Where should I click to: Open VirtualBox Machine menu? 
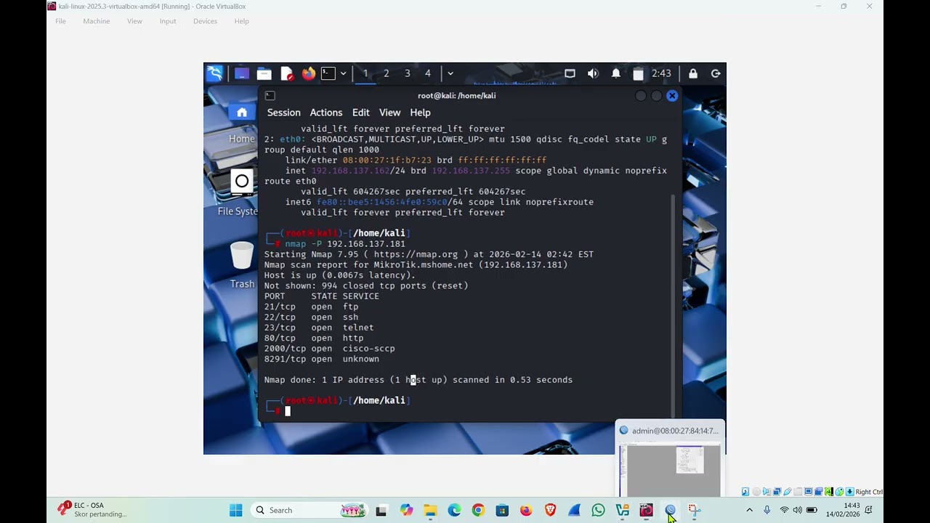click(x=97, y=21)
